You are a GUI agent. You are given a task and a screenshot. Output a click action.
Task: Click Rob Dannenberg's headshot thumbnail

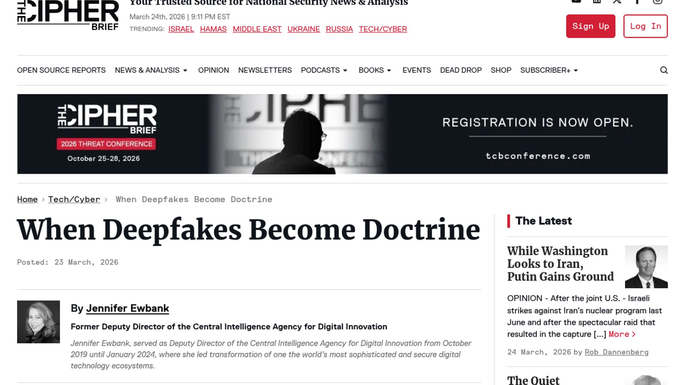pyautogui.click(x=646, y=267)
